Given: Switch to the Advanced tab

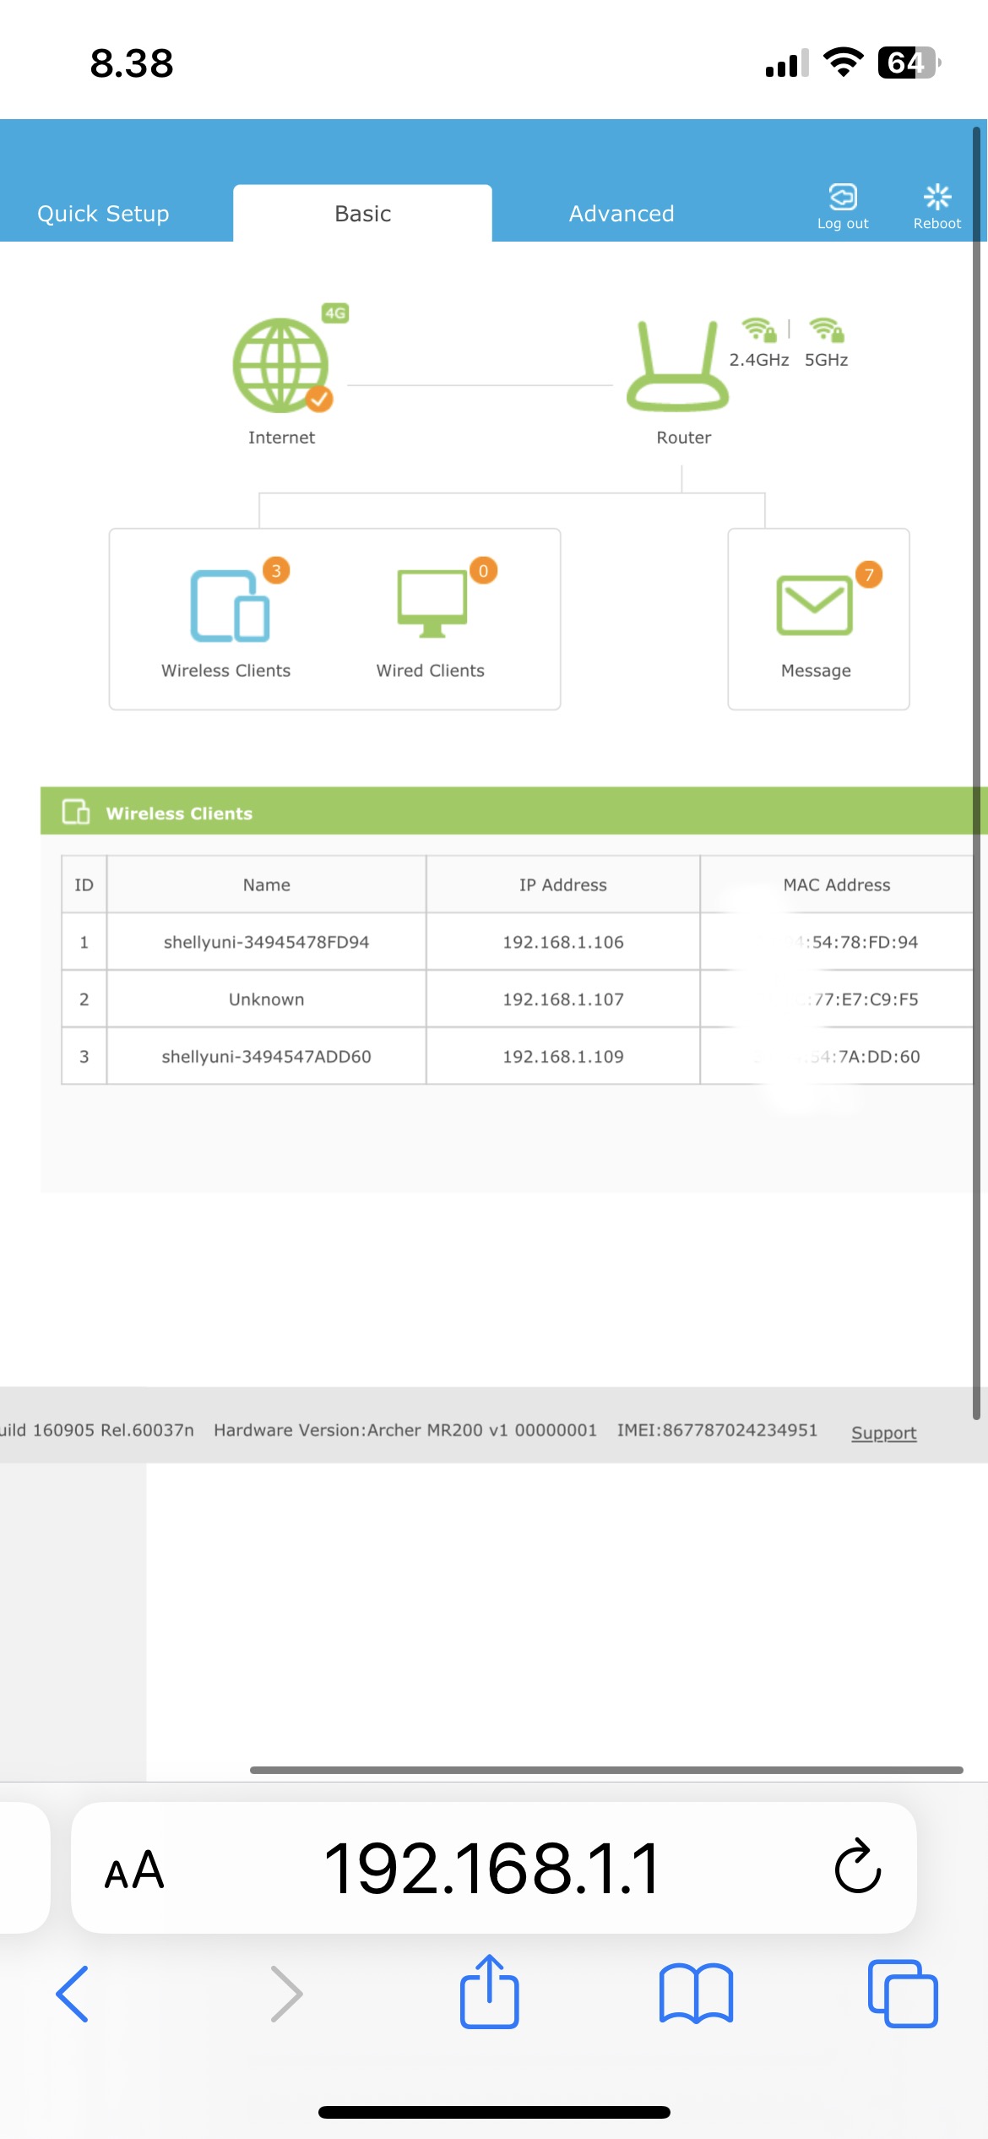Looking at the screenshot, I should click(x=622, y=214).
